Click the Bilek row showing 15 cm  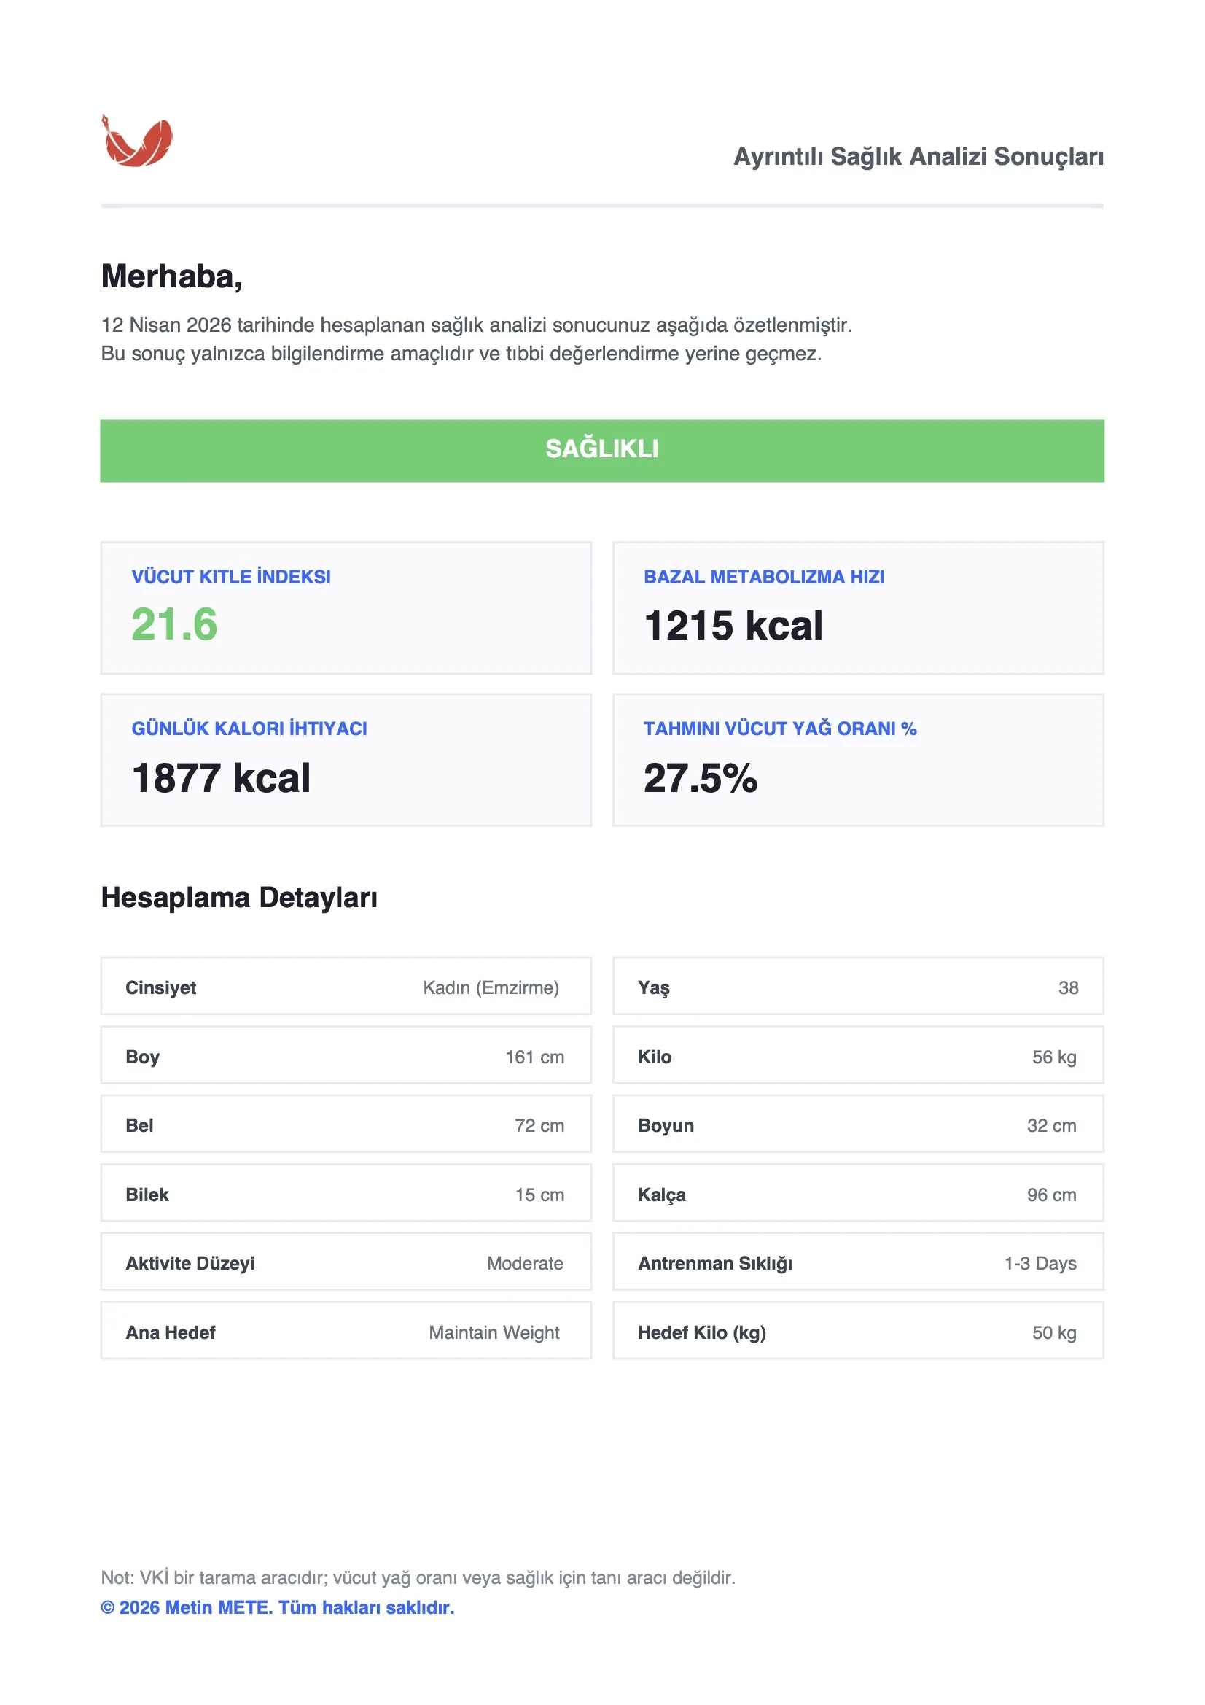pyautogui.click(x=346, y=1193)
